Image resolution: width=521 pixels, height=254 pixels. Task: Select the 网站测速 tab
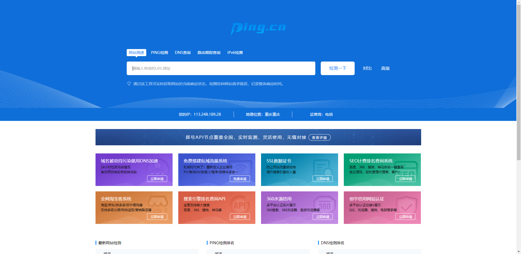136,53
